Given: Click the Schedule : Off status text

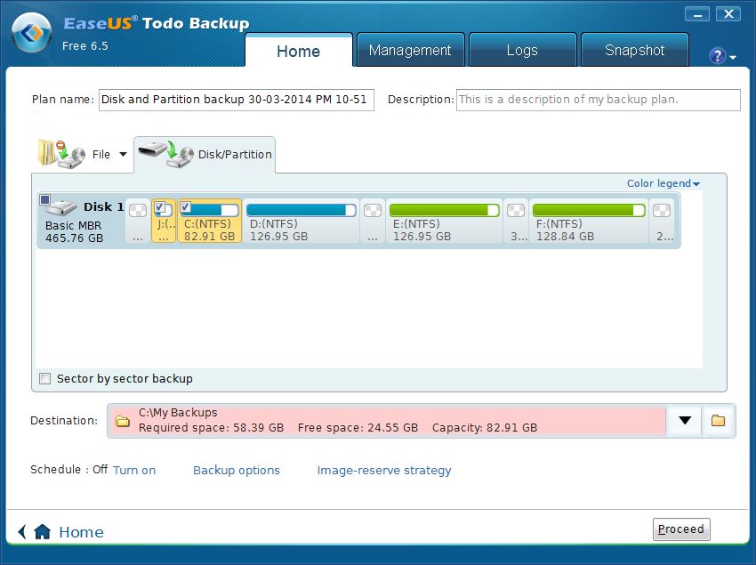Looking at the screenshot, I should pos(69,470).
